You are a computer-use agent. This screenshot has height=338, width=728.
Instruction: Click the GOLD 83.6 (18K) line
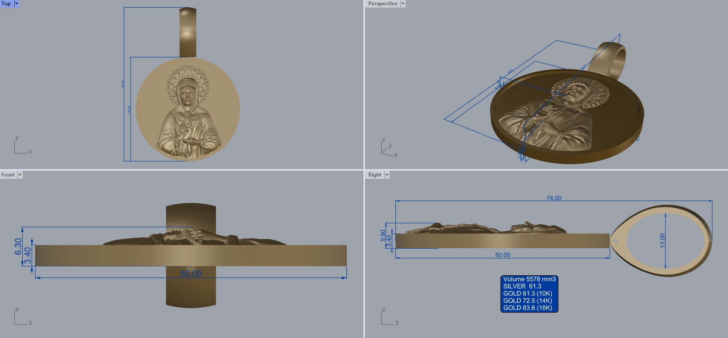pos(528,308)
